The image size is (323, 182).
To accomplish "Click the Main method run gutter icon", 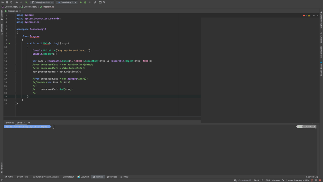I will [9, 43].
